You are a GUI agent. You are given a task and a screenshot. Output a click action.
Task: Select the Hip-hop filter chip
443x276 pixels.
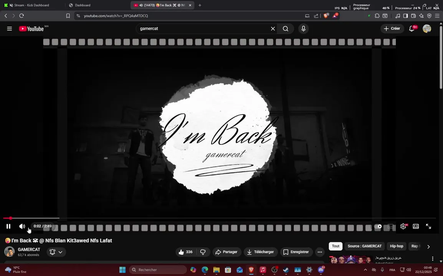coord(397,246)
